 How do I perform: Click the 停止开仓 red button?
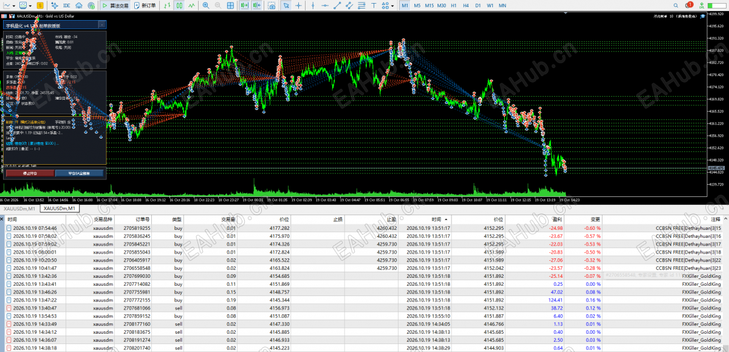tap(30, 173)
